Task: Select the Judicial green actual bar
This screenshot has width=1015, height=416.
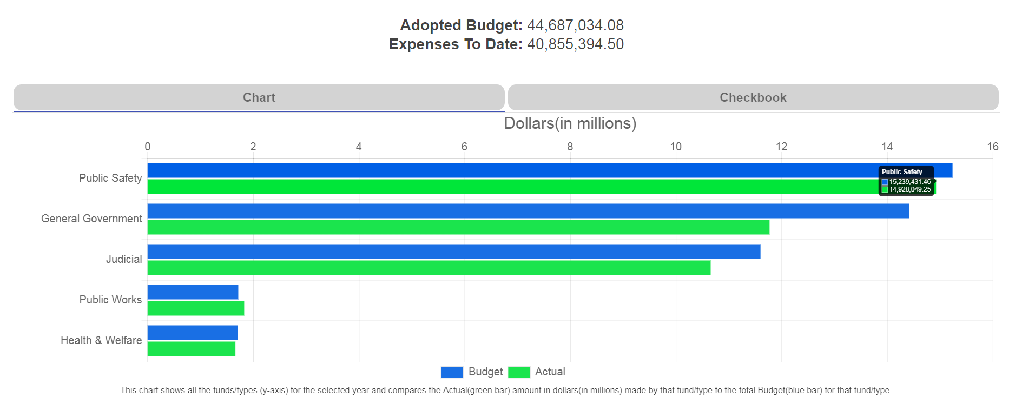Action: (x=429, y=268)
